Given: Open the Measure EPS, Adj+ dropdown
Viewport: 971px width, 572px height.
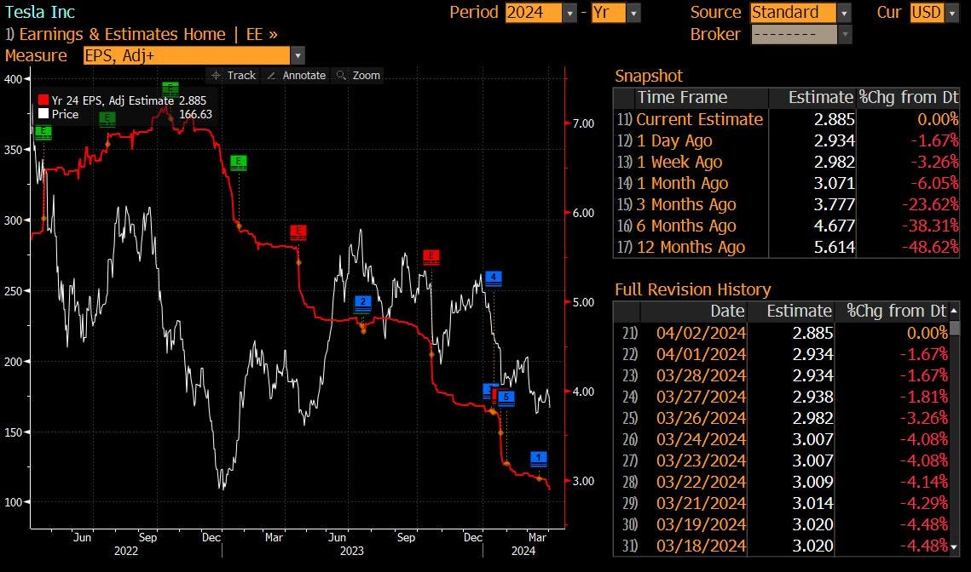Looking at the screenshot, I should pos(298,55).
